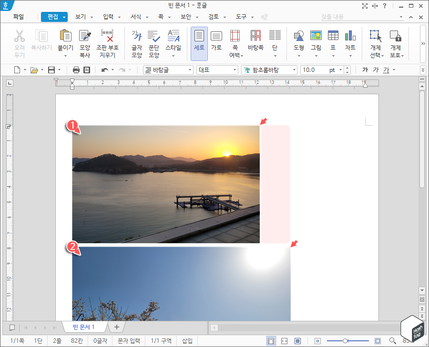
Task: Open the 파일 menu
Action: 19,17
